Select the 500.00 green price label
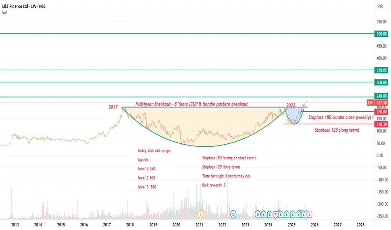391x230 pixels. coord(381,34)
